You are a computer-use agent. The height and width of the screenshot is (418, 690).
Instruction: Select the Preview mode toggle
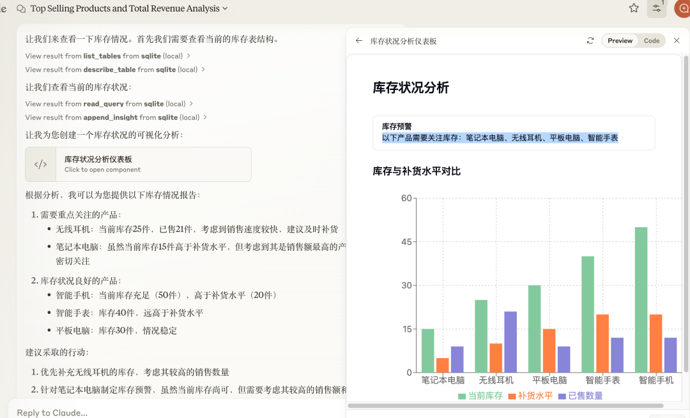(x=619, y=40)
